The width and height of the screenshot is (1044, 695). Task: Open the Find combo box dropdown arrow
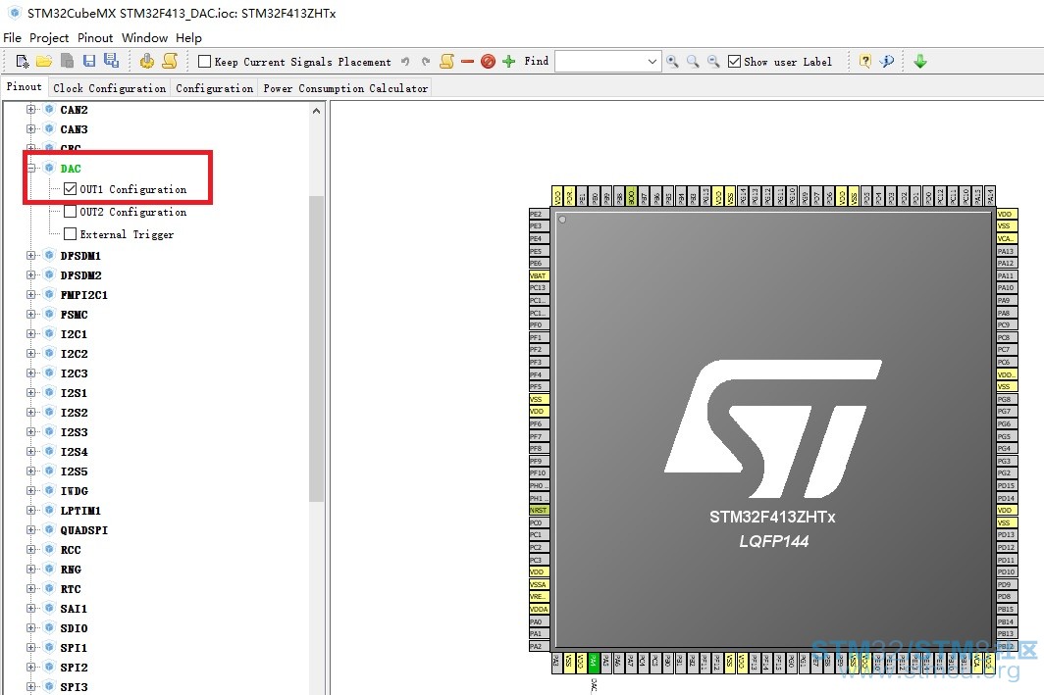652,62
